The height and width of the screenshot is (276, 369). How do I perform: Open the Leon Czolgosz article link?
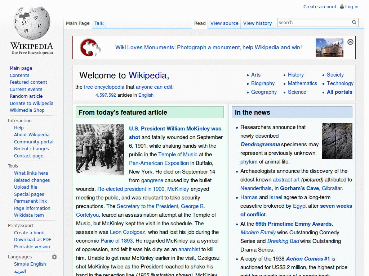128,232
